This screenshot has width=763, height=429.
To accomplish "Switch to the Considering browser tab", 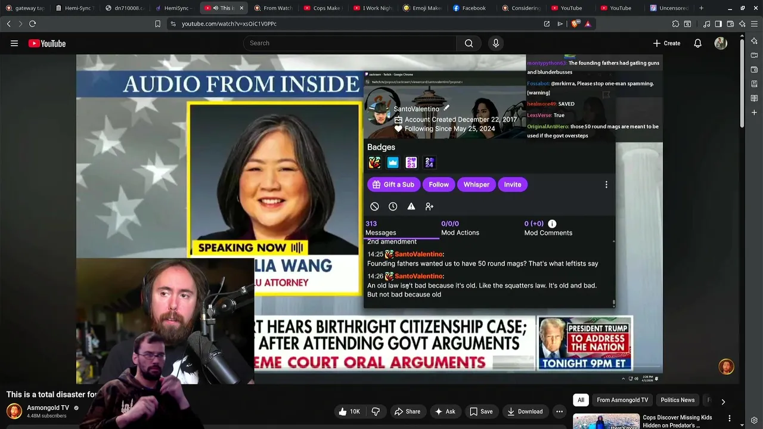I will click(x=521, y=8).
